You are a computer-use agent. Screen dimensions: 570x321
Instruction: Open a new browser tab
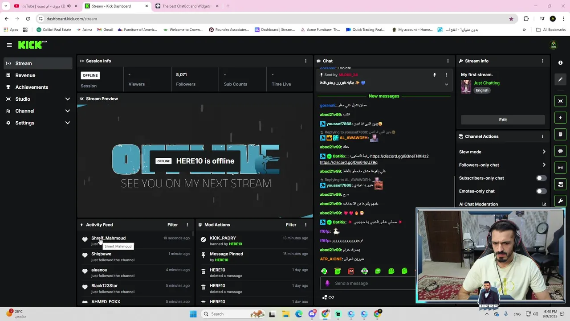228,6
